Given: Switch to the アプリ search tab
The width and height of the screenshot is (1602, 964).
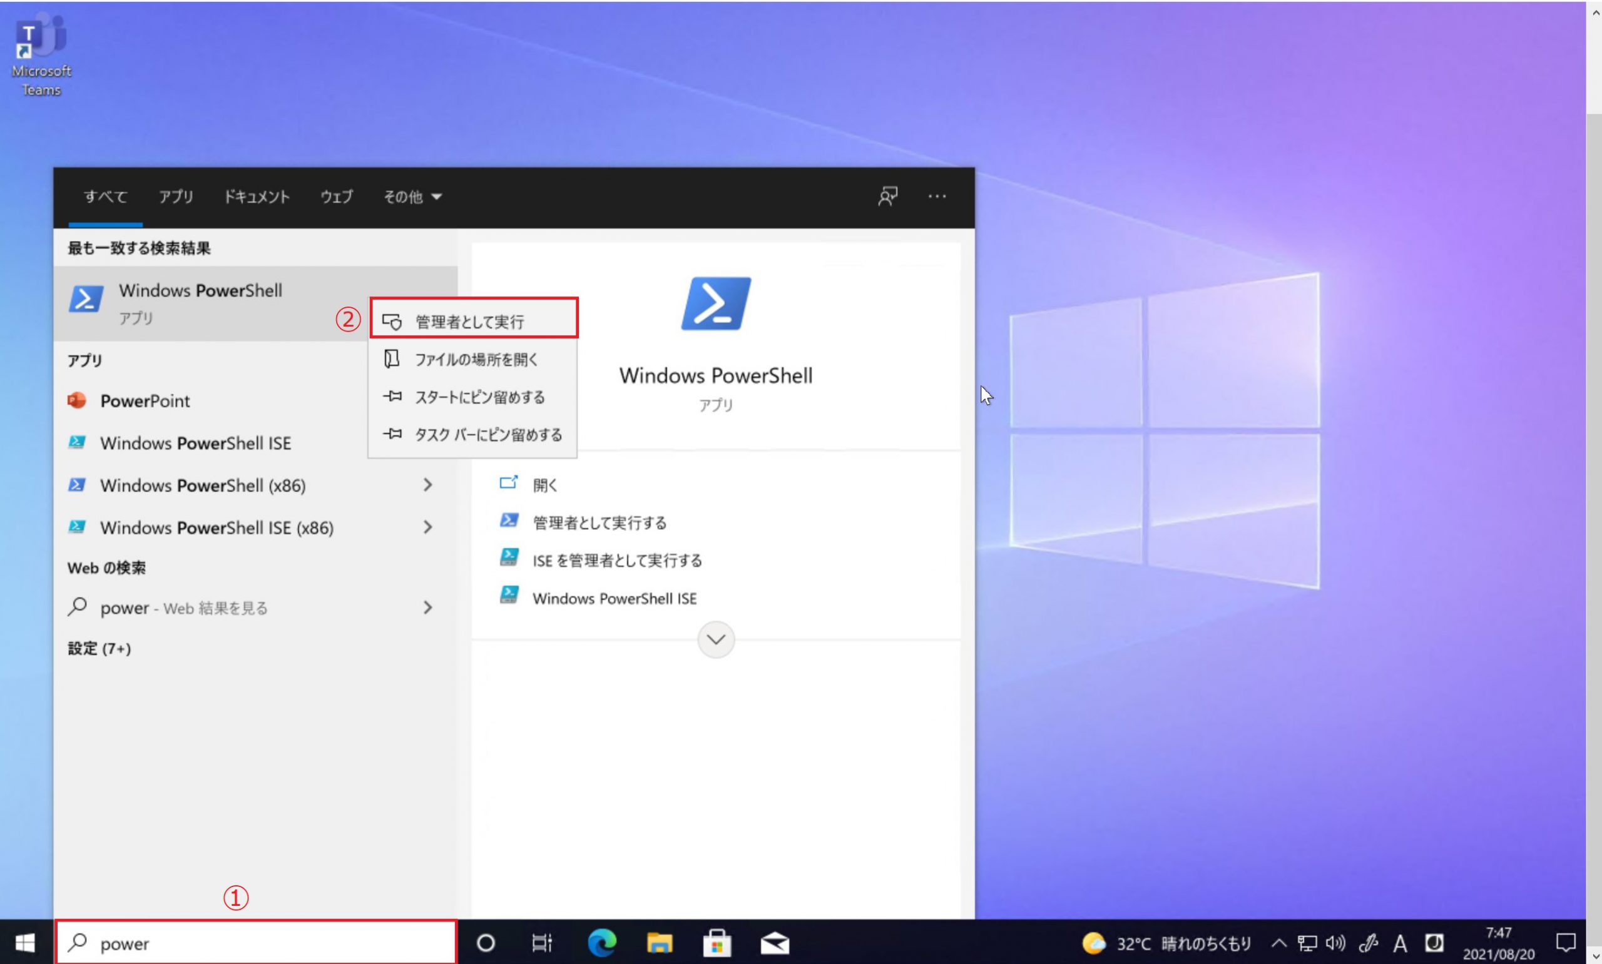Looking at the screenshot, I should click(176, 197).
